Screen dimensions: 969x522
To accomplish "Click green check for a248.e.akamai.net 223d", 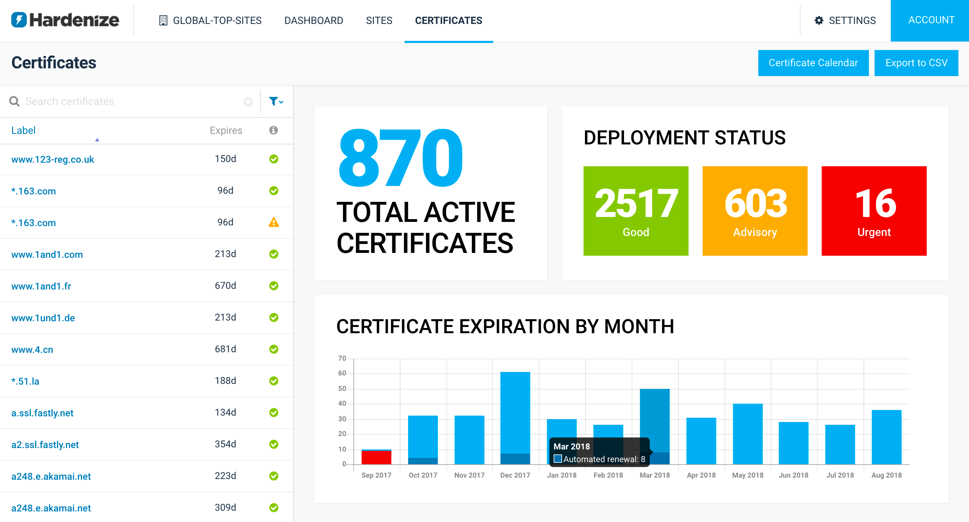I will click(274, 476).
